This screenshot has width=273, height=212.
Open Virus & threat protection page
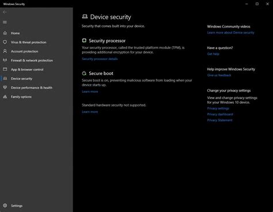coord(28,42)
